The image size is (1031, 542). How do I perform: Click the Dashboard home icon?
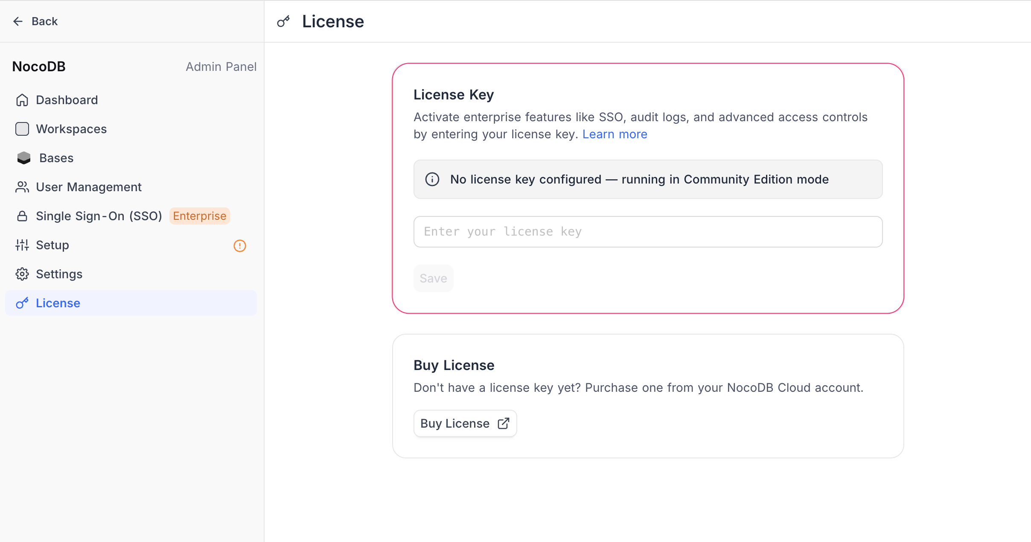(x=22, y=100)
